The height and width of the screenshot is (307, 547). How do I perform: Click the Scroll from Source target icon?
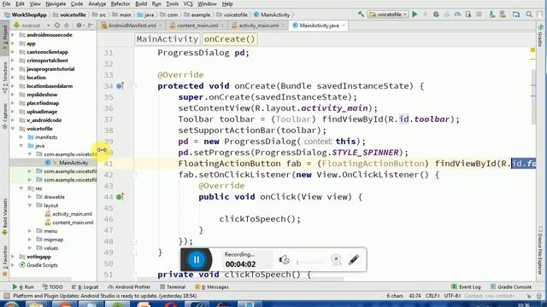pos(57,26)
